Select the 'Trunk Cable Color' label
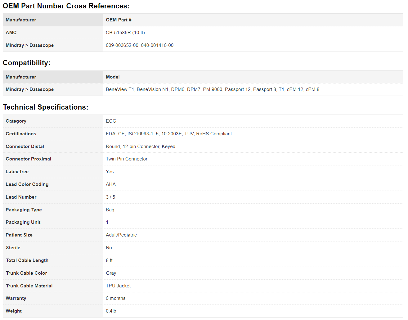 pyautogui.click(x=27, y=273)
